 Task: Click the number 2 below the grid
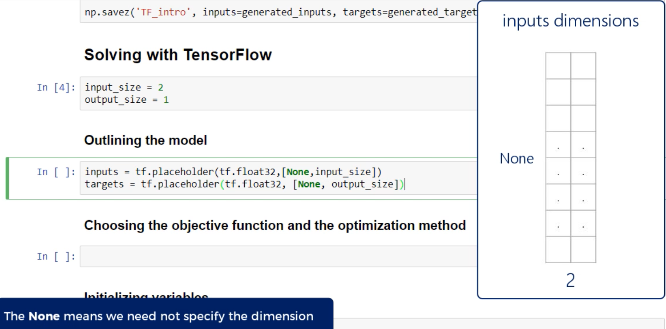[571, 282]
